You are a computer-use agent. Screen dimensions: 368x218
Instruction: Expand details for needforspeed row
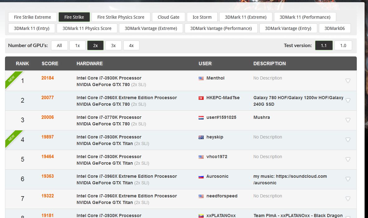(348, 199)
